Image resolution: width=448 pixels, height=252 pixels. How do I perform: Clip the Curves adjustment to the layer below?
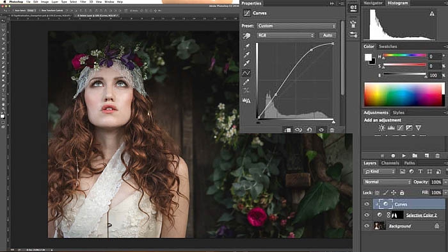[x=288, y=130]
